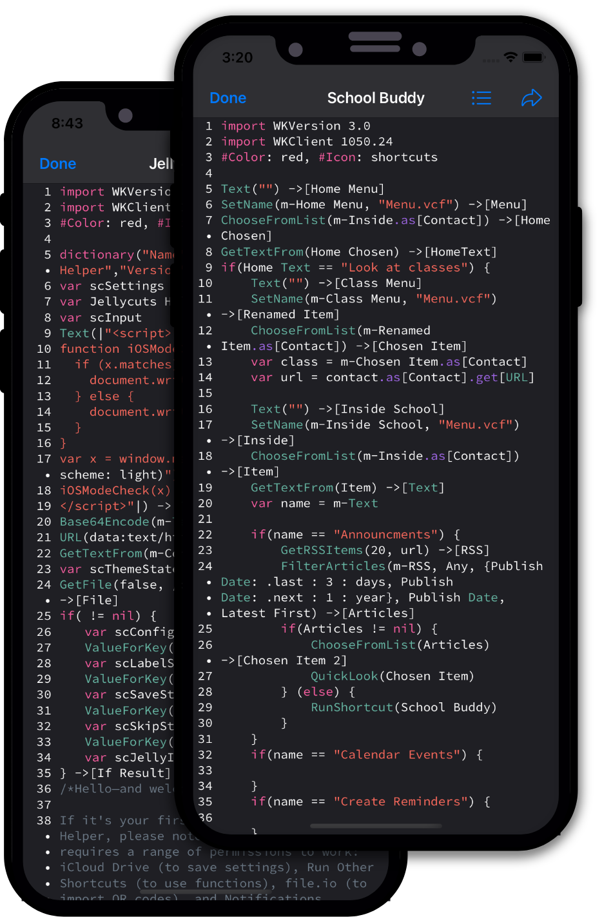Tap the home indicator bar on front phone

(376, 826)
